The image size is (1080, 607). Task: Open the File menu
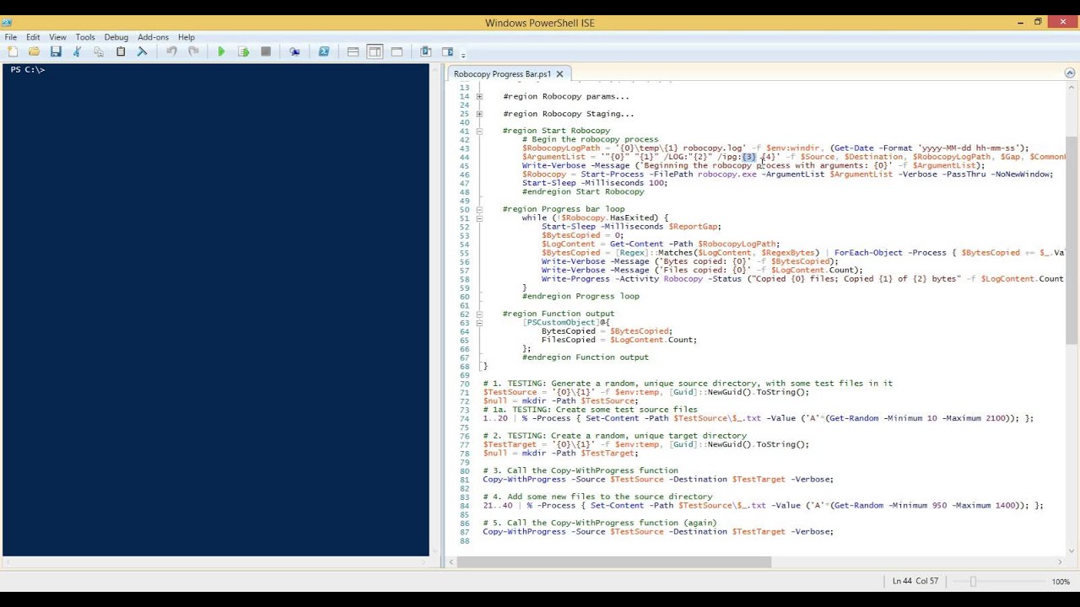[x=11, y=37]
